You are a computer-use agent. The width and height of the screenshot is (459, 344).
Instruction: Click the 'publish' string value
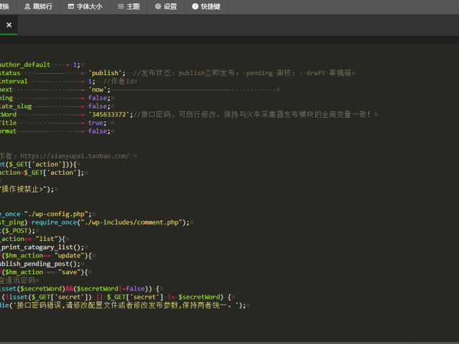(x=107, y=72)
